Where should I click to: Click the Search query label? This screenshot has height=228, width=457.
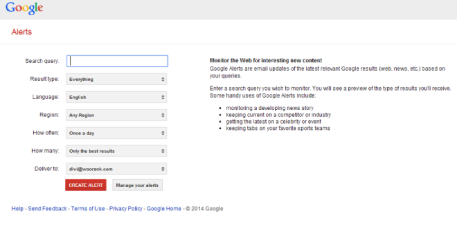coord(42,61)
